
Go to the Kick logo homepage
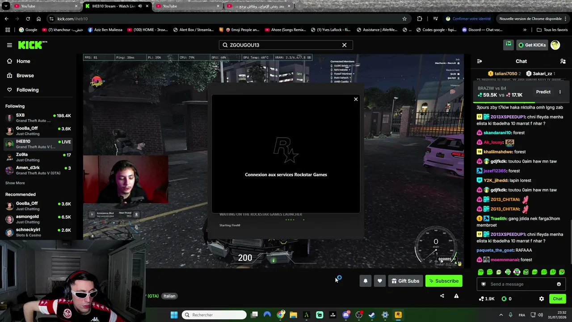32,45
